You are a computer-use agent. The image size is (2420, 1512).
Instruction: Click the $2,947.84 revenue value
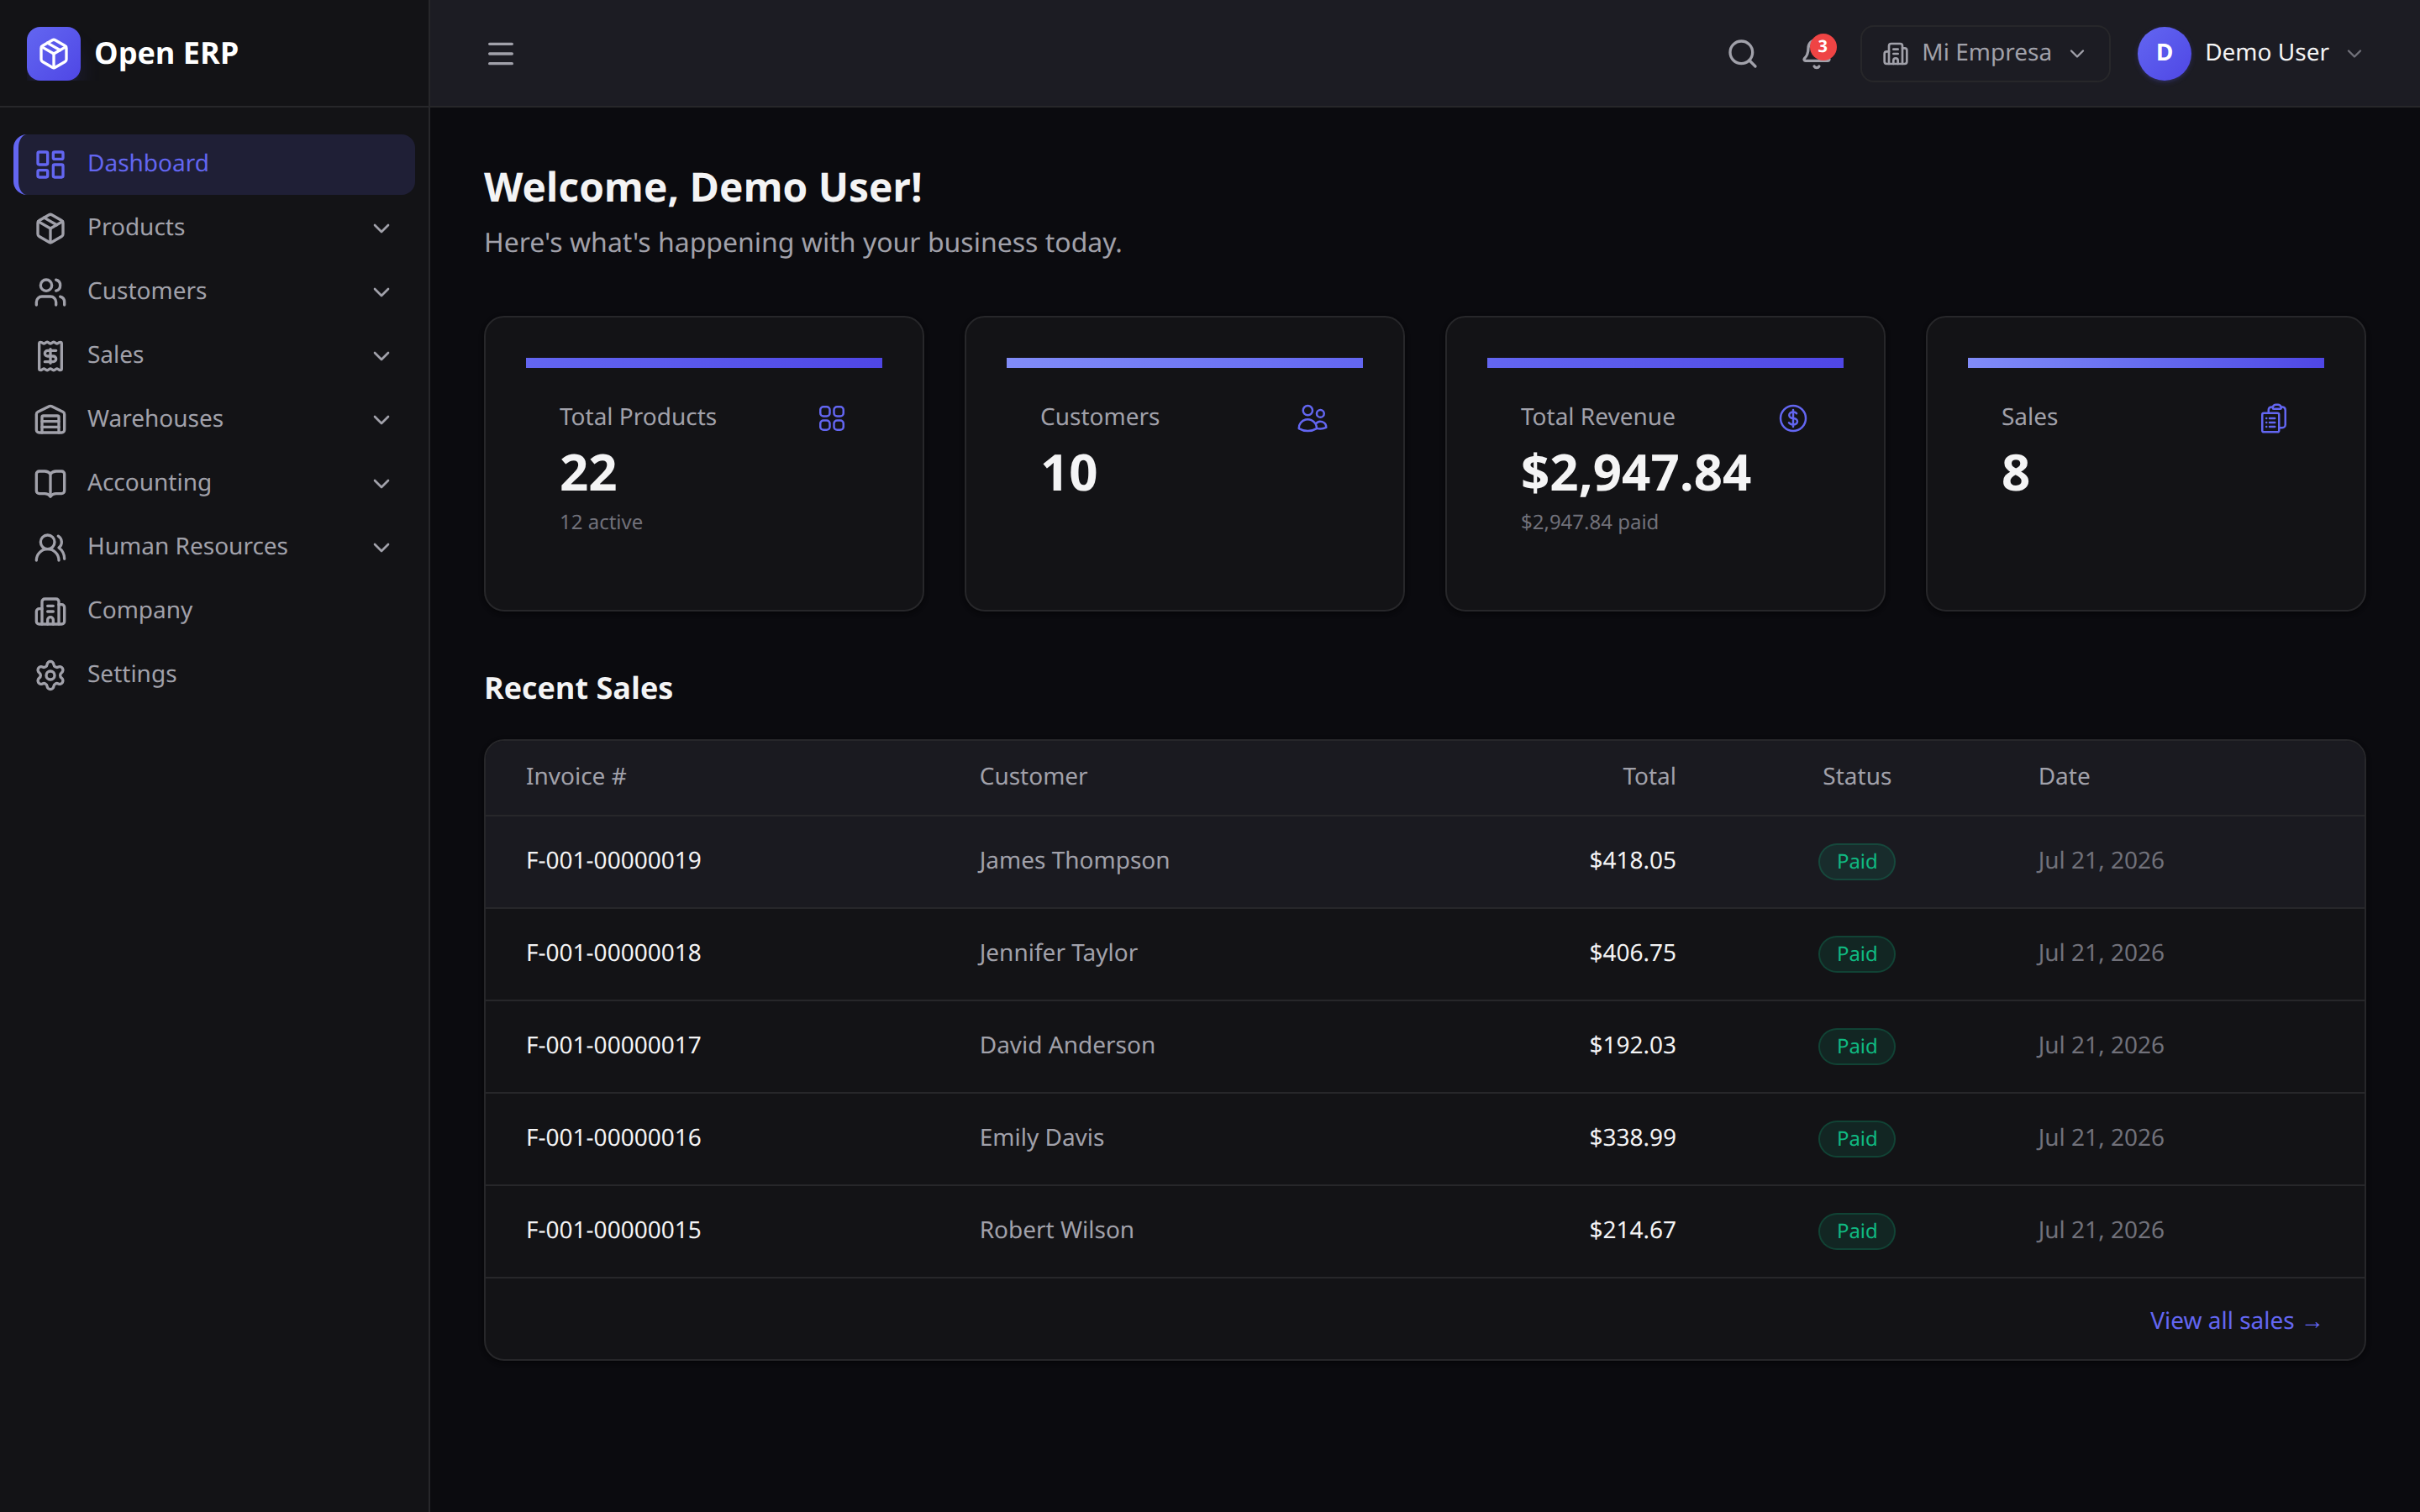point(1635,474)
